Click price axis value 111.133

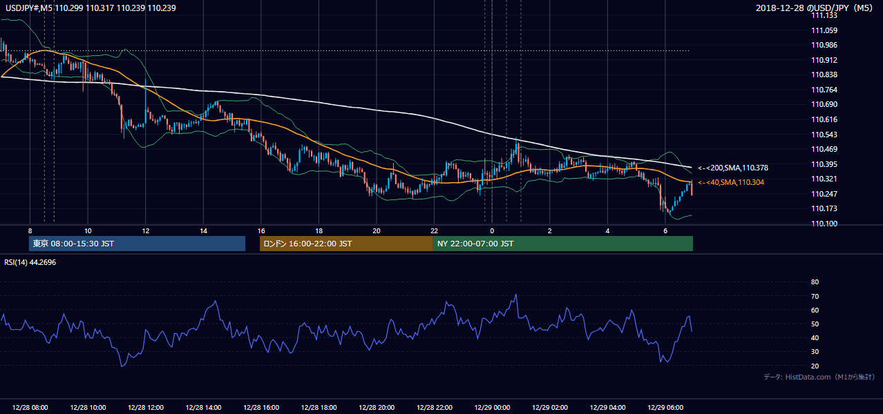tap(824, 15)
